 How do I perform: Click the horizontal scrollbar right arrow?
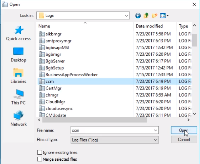point(188,120)
